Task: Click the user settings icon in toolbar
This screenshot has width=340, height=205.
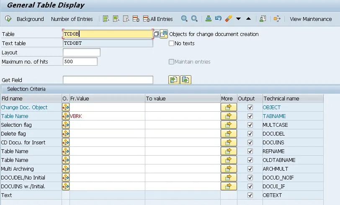Action: point(263,19)
